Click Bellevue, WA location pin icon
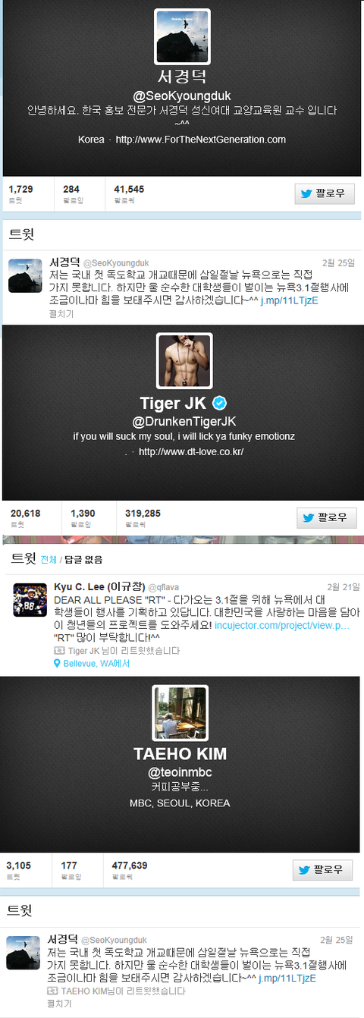 [x=58, y=663]
